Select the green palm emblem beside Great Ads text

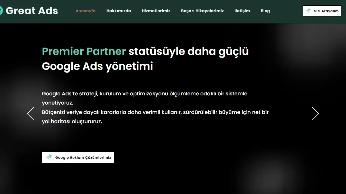1,11
